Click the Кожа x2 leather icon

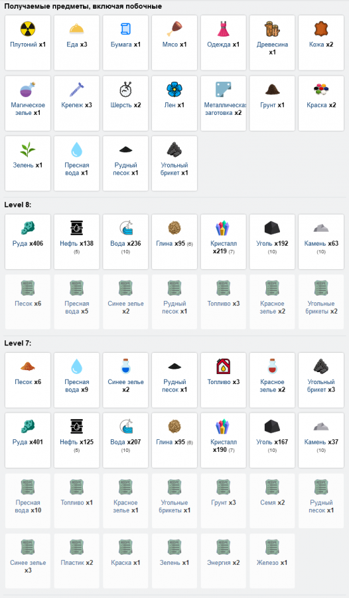(x=321, y=29)
